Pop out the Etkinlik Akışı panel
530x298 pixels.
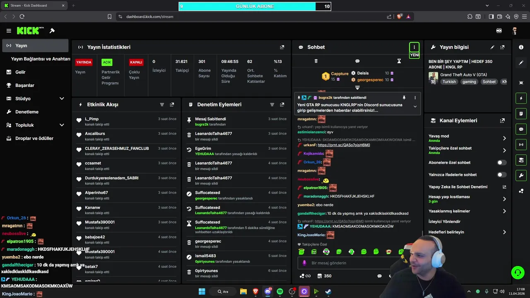coord(172,105)
